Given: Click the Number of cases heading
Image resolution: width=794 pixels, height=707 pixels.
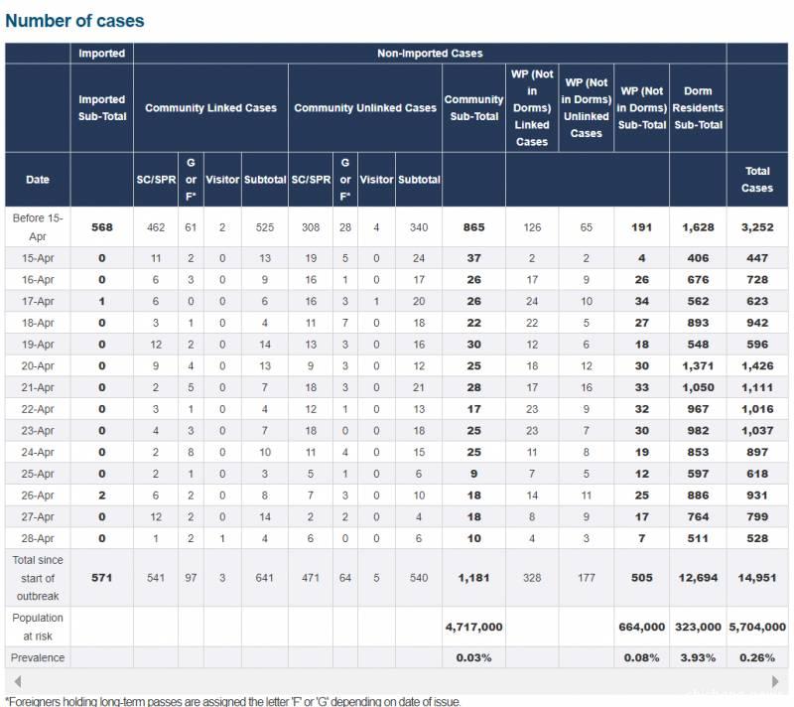Looking at the screenshot, I should 74,21.
